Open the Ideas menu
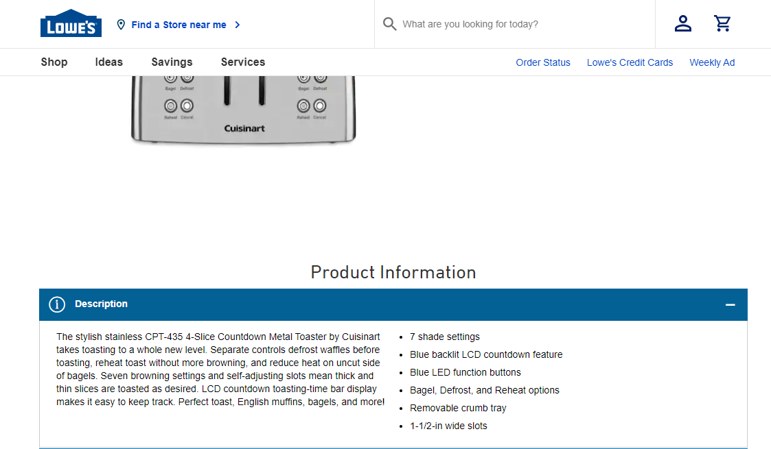Viewport: 771px width, 449px height. 109,62
